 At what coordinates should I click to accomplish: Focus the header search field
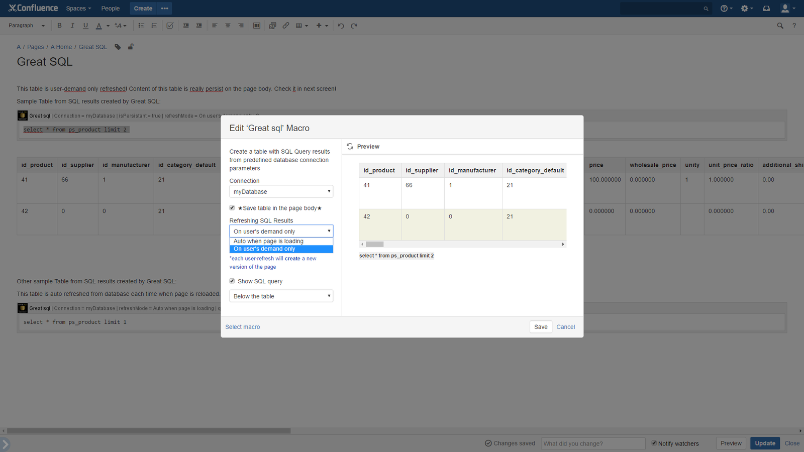click(x=666, y=9)
